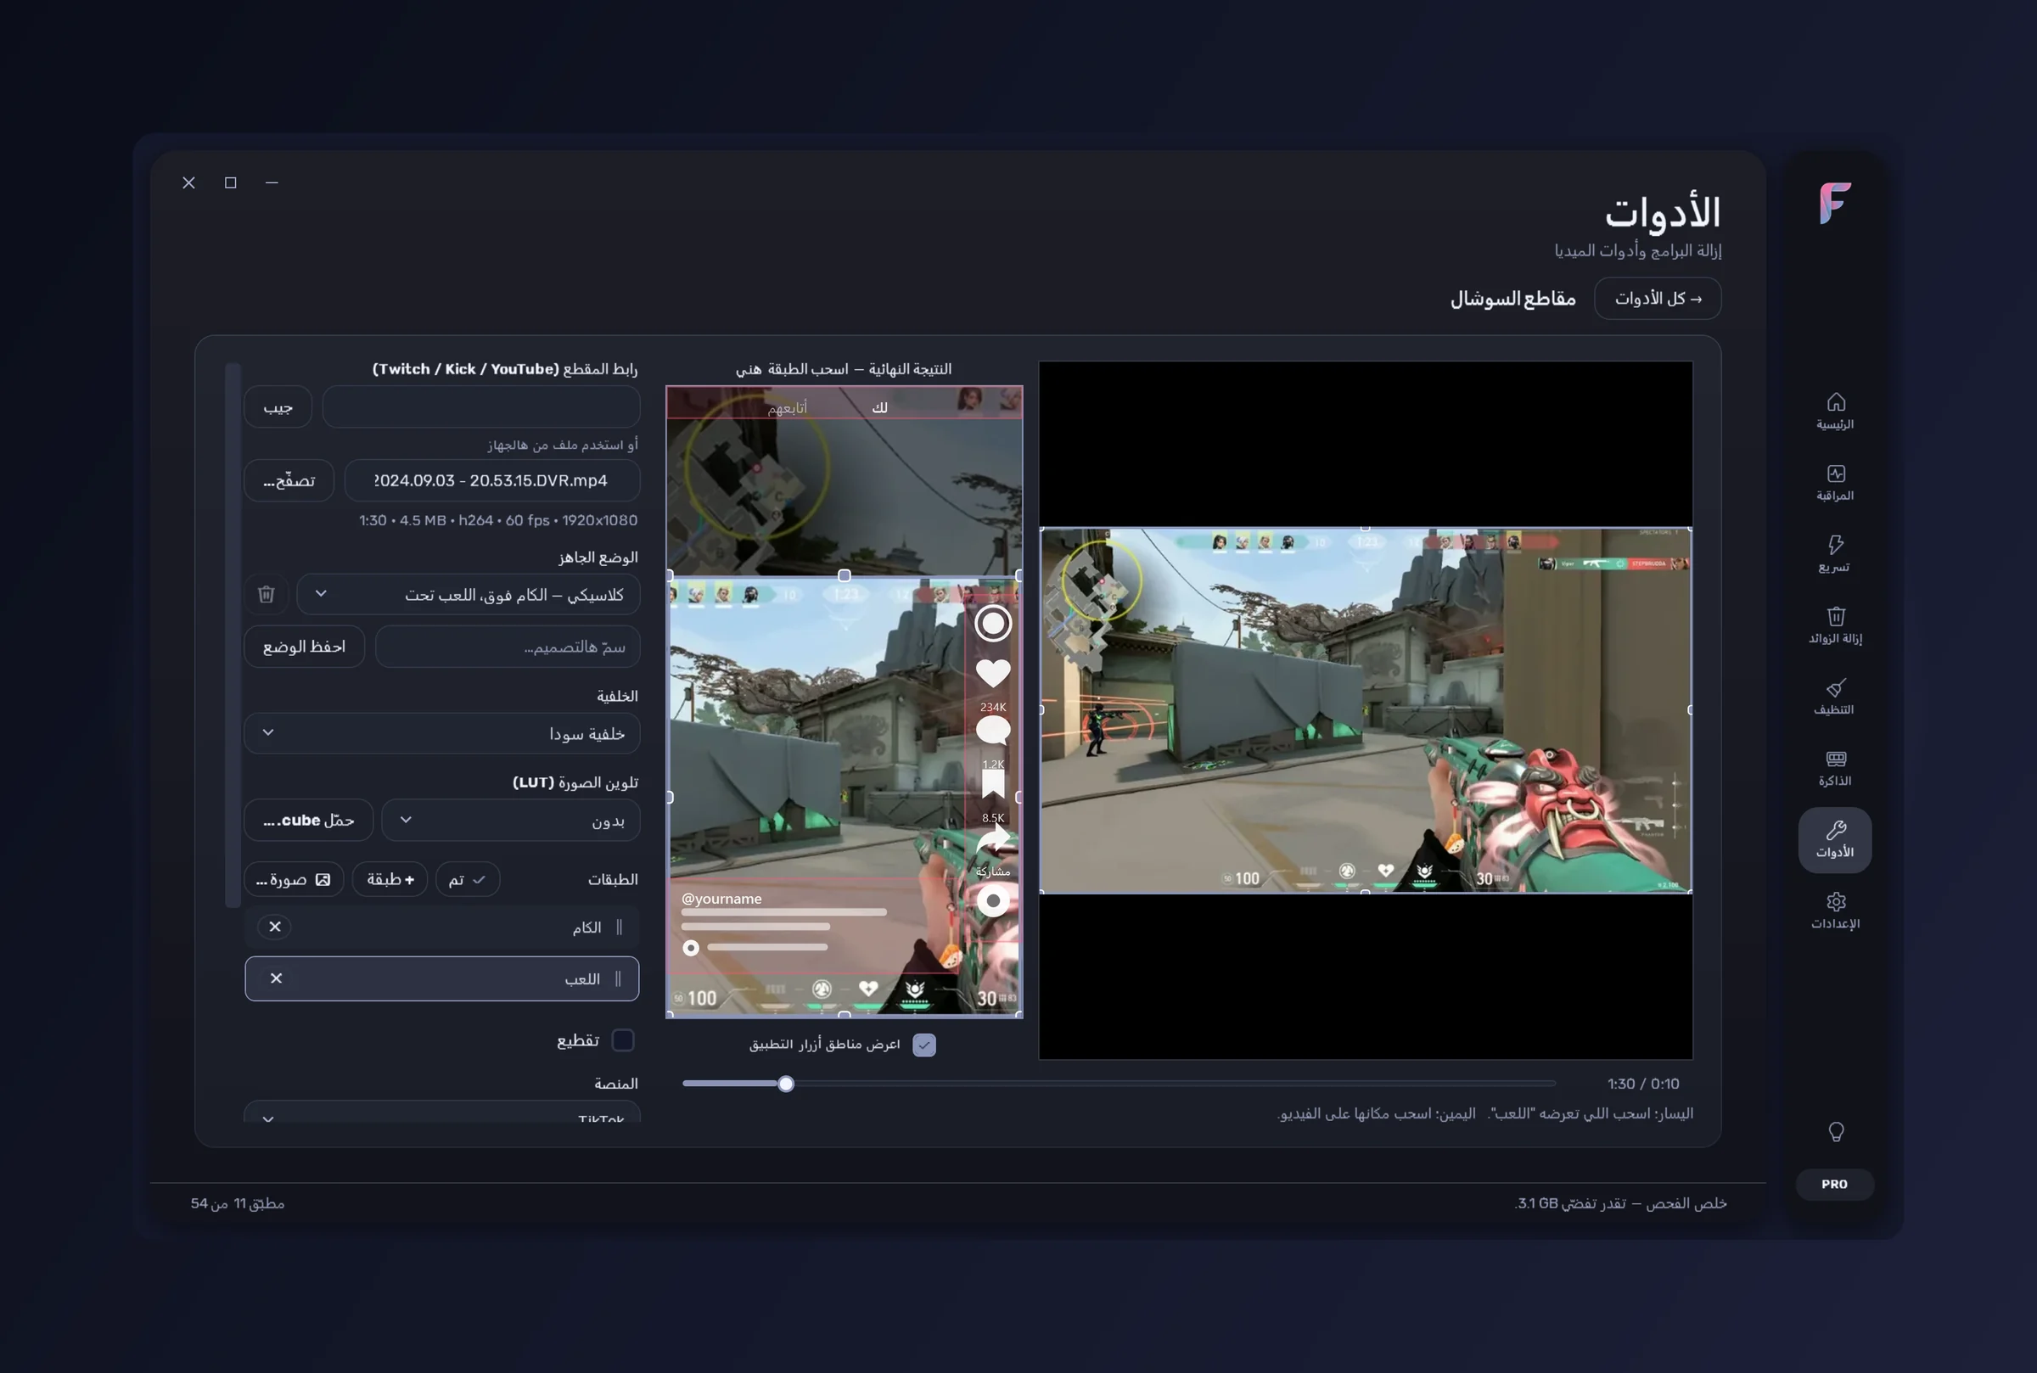2037x1373 pixels.
Task: Open the المراقبة monitoring section
Action: click(x=1835, y=483)
